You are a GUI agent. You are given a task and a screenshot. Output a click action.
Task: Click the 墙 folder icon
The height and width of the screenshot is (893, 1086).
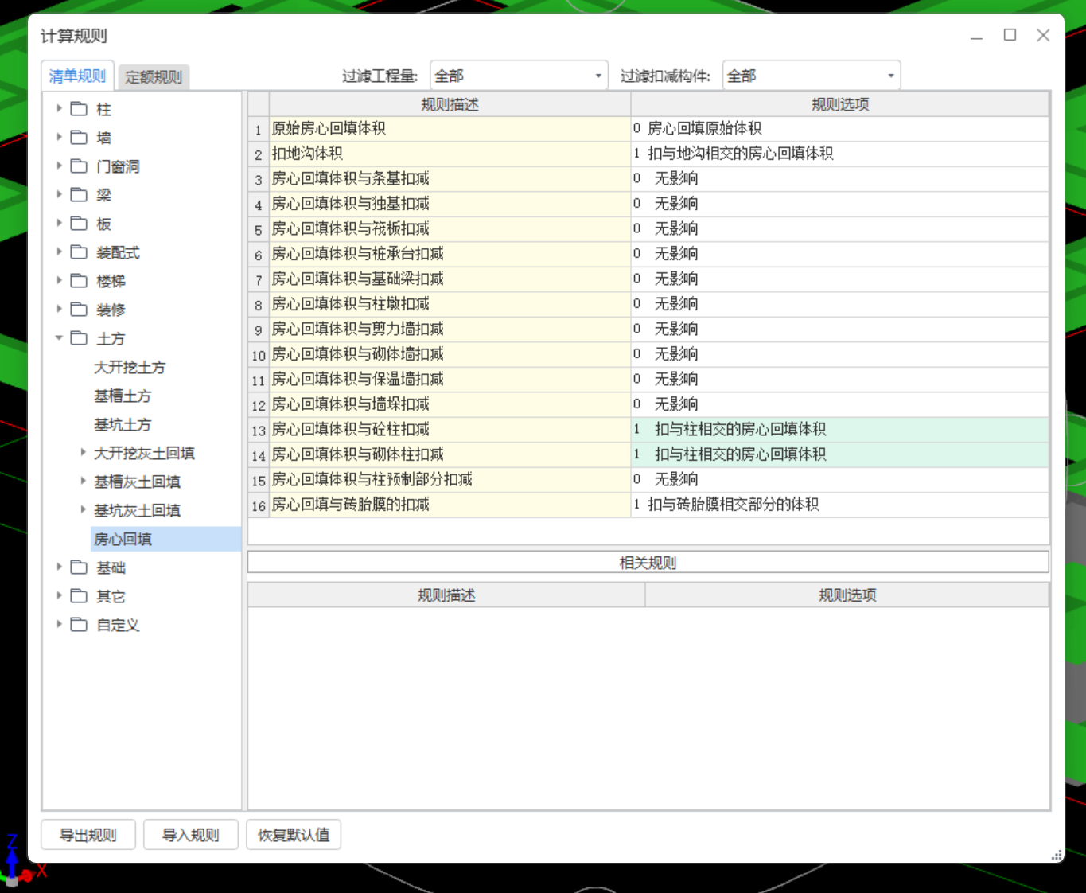pos(79,138)
